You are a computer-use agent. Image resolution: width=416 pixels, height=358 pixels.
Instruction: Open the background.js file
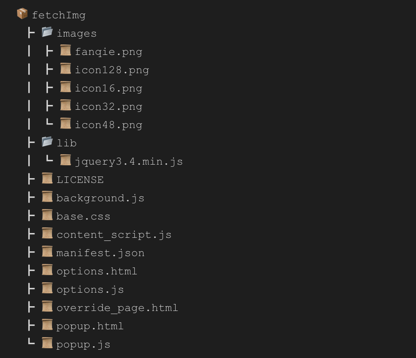coord(100,198)
